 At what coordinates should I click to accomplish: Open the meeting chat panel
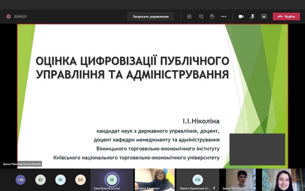(201, 17)
